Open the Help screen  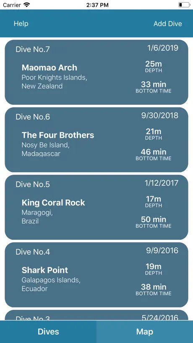coord(21,23)
